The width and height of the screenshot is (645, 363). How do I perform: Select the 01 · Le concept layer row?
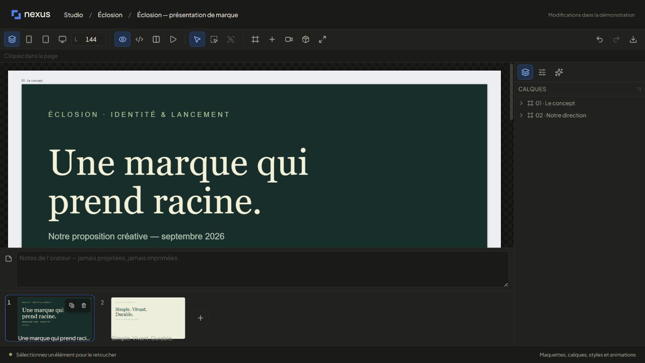[579, 103]
